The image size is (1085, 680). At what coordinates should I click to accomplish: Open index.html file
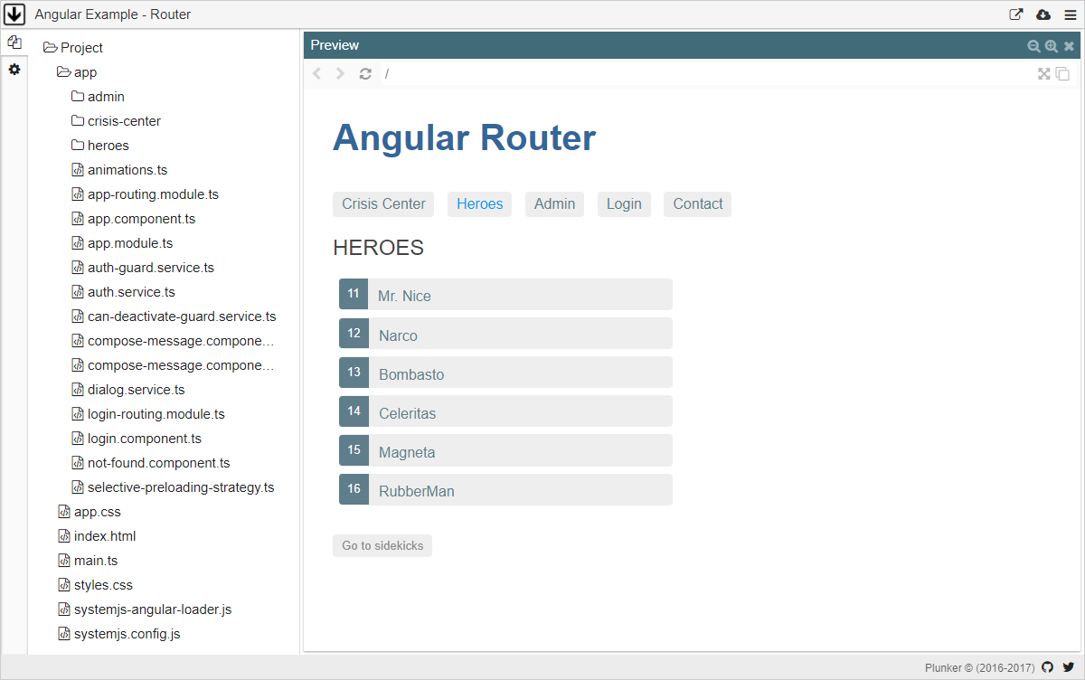click(96, 535)
